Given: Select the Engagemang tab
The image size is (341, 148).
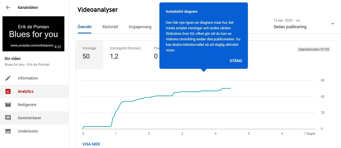Looking at the screenshot, I should pyautogui.click(x=140, y=27).
